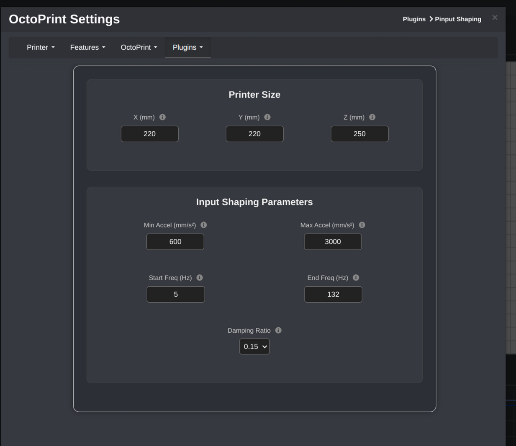Click the info icon next to X (mm)
The image size is (516, 446).
[x=162, y=117]
